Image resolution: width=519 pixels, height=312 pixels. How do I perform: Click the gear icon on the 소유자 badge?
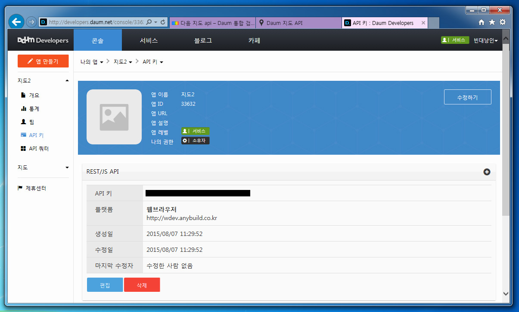coord(185,140)
